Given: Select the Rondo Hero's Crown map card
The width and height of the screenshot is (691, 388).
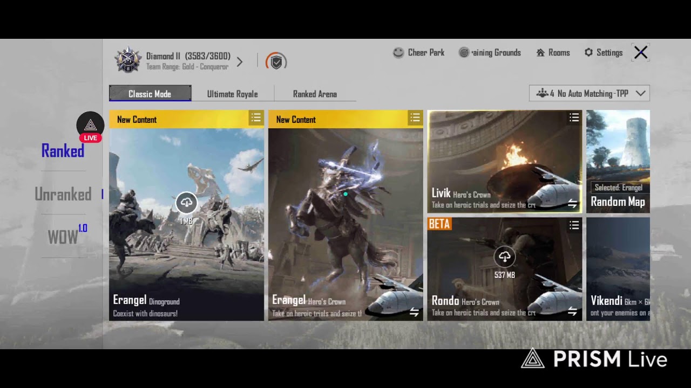Looking at the screenshot, I should 505,269.
